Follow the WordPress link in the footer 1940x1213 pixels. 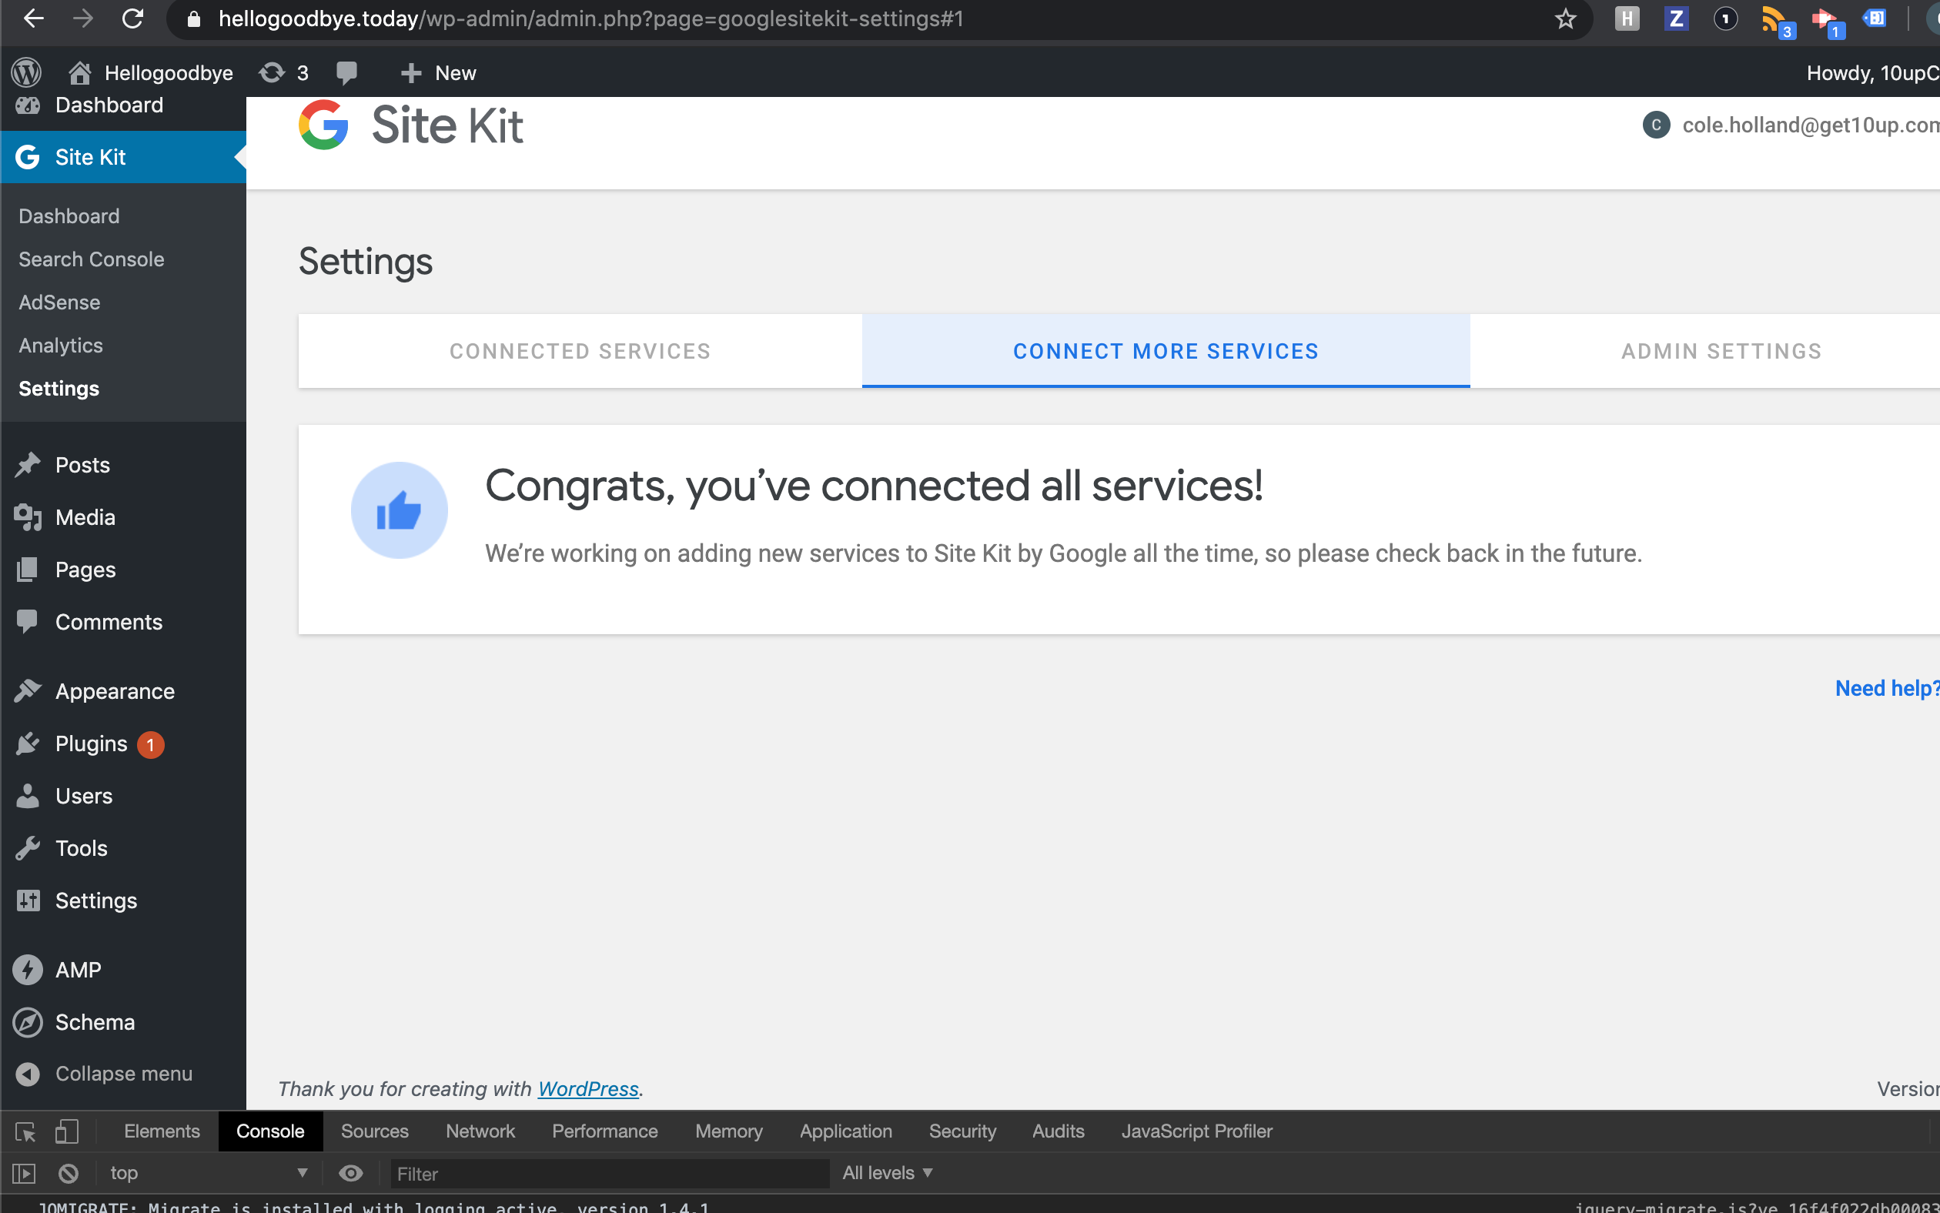(x=587, y=1088)
